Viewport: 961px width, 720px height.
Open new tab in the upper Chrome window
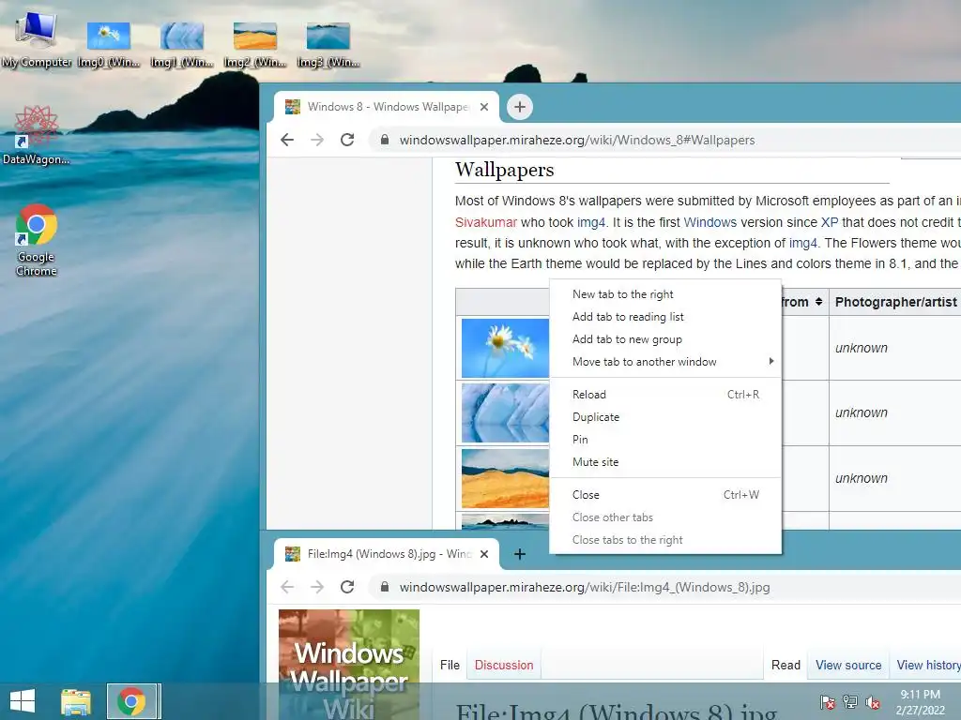(x=520, y=107)
